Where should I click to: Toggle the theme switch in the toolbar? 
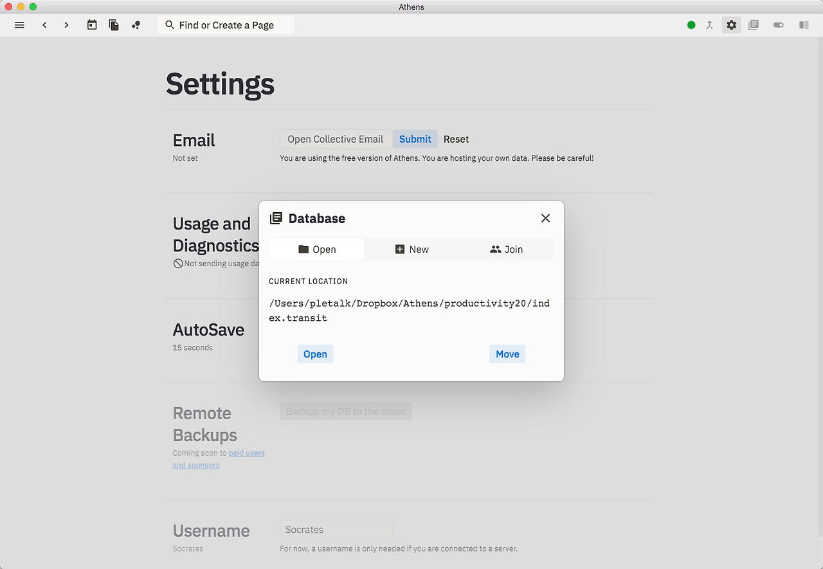(x=779, y=25)
